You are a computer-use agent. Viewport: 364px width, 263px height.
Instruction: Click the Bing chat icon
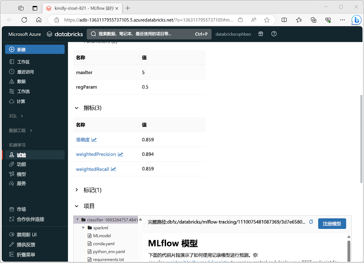(x=356, y=20)
